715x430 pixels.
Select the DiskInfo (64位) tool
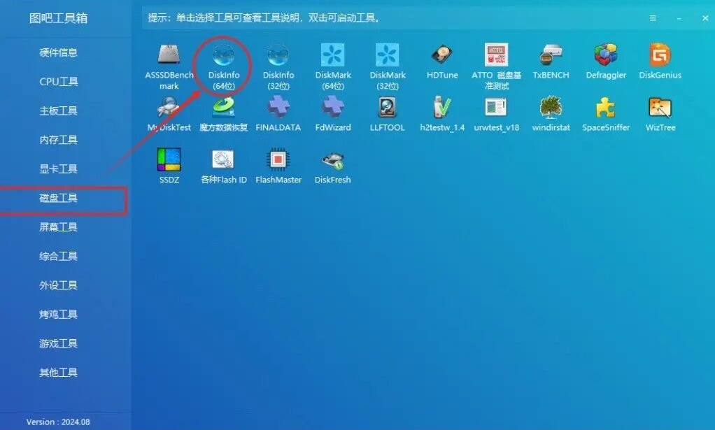pos(223,67)
